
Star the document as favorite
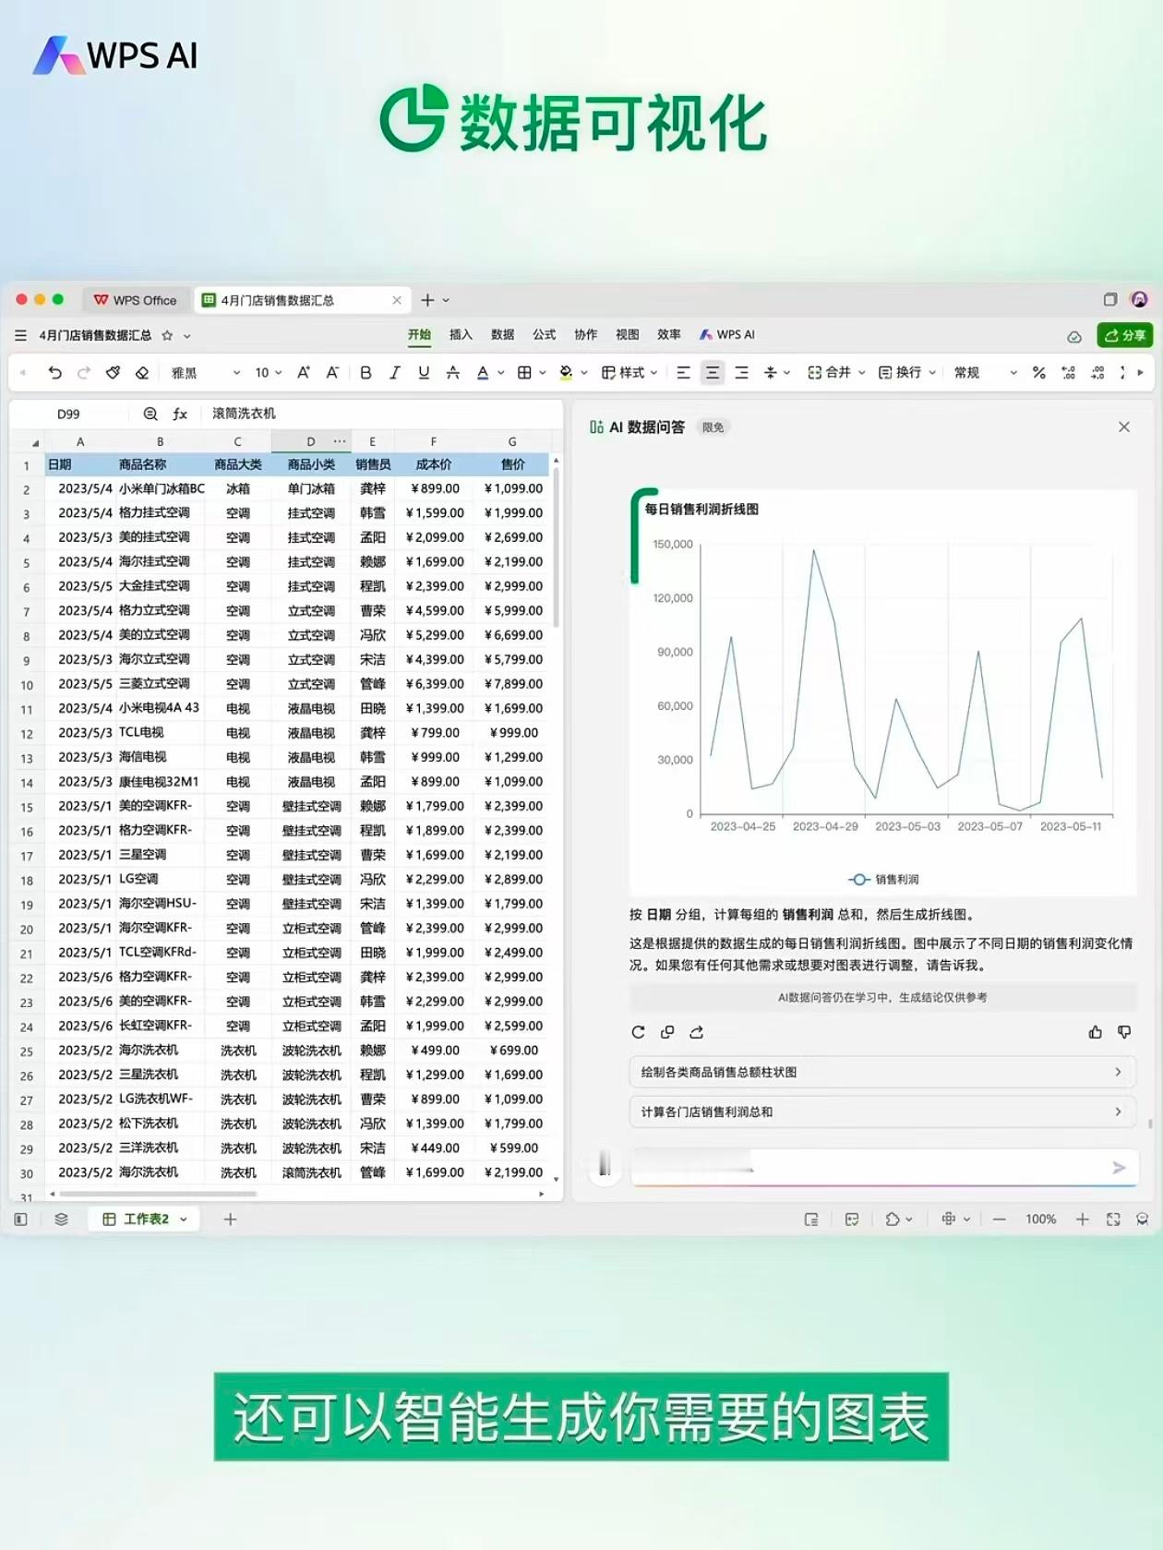click(167, 335)
